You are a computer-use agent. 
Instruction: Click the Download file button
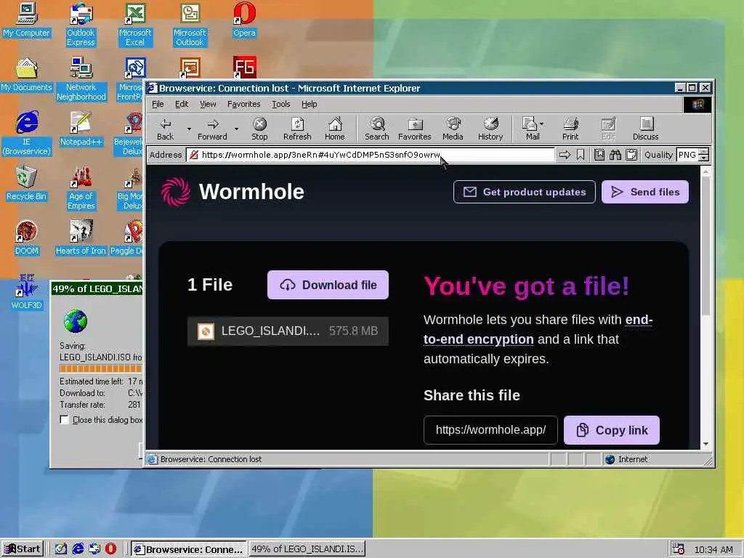tap(328, 285)
